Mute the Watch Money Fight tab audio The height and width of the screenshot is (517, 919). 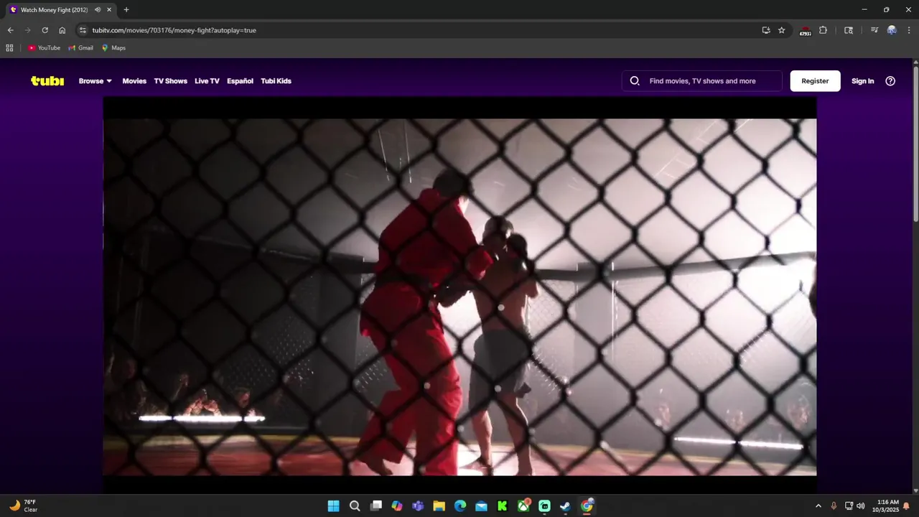pyautogui.click(x=98, y=10)
